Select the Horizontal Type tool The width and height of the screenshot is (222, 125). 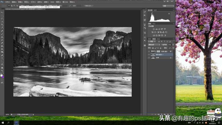point(2,58)
